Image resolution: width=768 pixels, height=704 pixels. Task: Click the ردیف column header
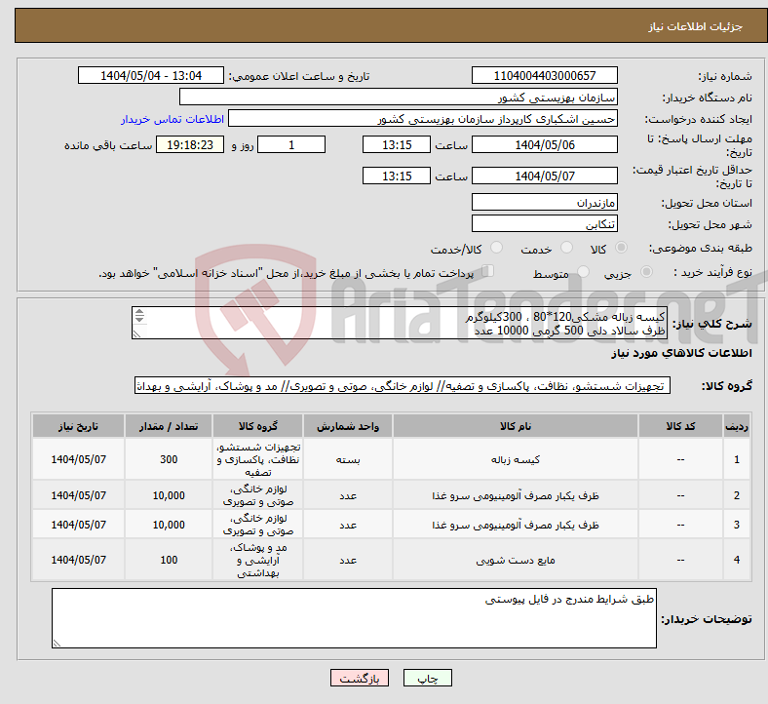pos(736,426)
